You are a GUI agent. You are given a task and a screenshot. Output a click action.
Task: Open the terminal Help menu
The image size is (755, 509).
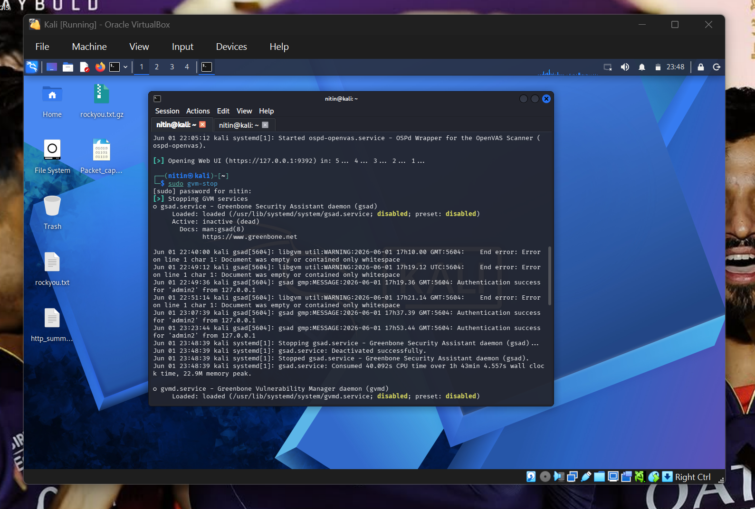point(267,111)
